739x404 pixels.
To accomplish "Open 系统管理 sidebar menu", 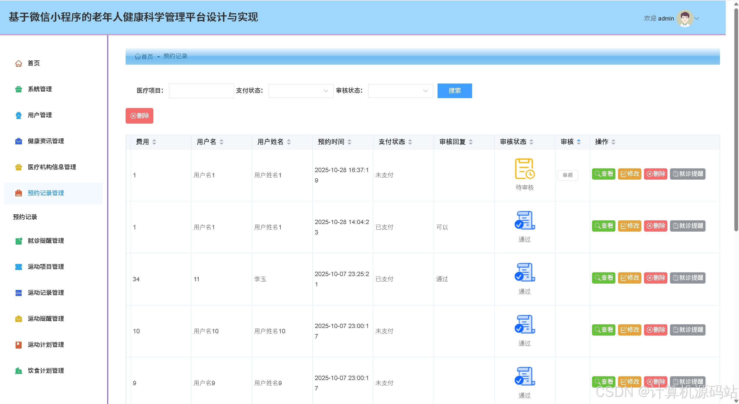I will 54,89.
